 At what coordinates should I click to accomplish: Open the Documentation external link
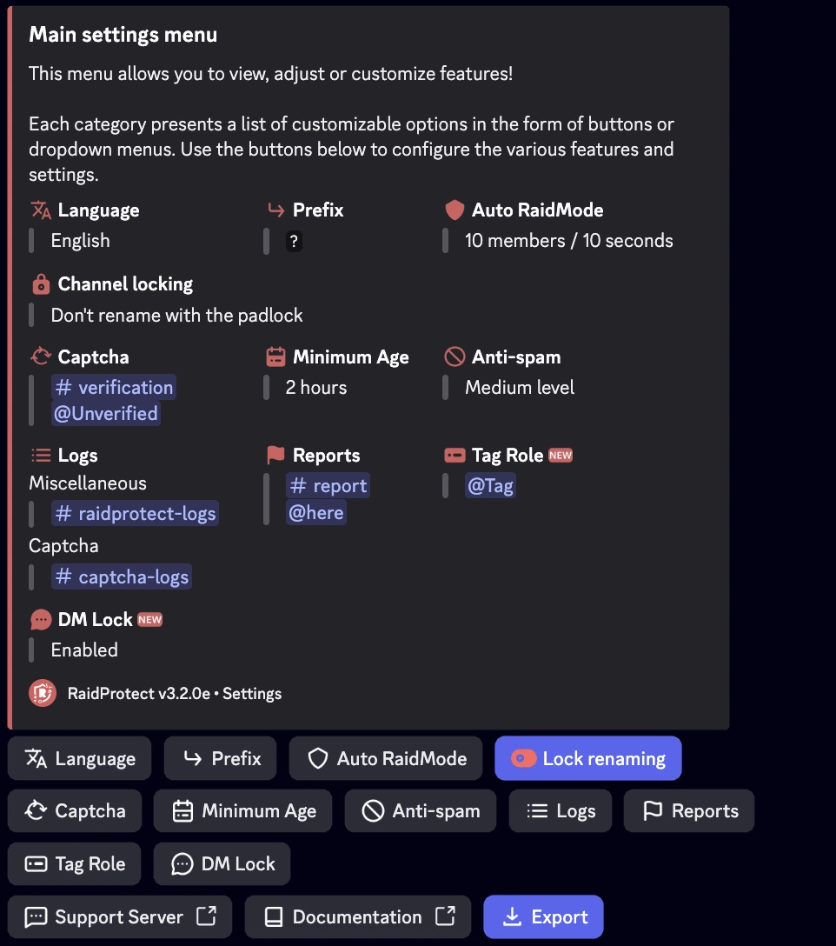click(357, 916)
